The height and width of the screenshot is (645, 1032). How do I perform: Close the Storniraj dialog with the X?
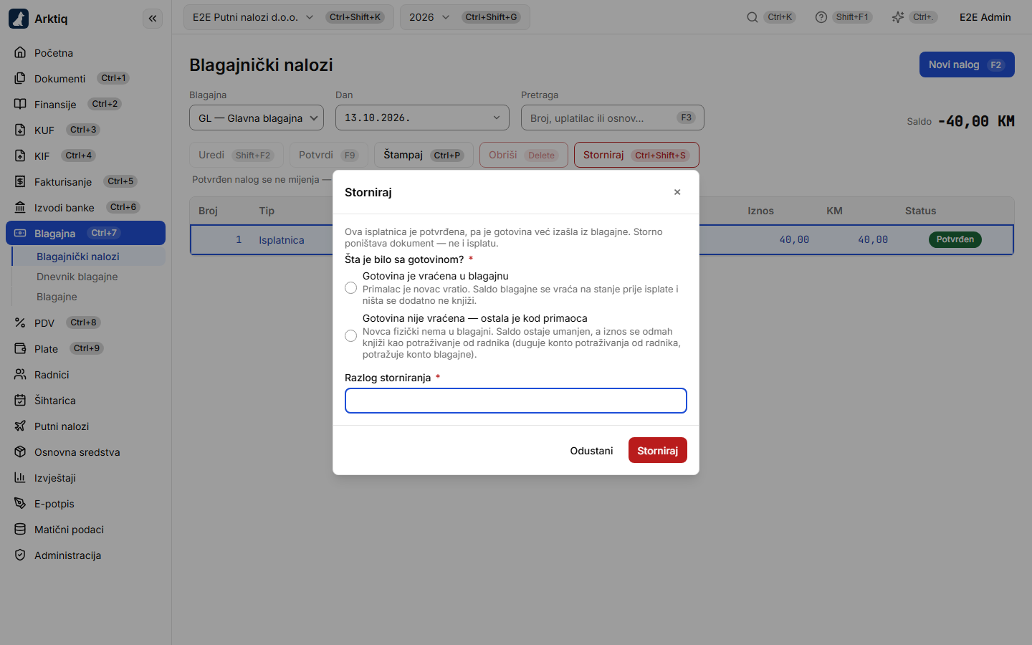(x=677, y=192)
